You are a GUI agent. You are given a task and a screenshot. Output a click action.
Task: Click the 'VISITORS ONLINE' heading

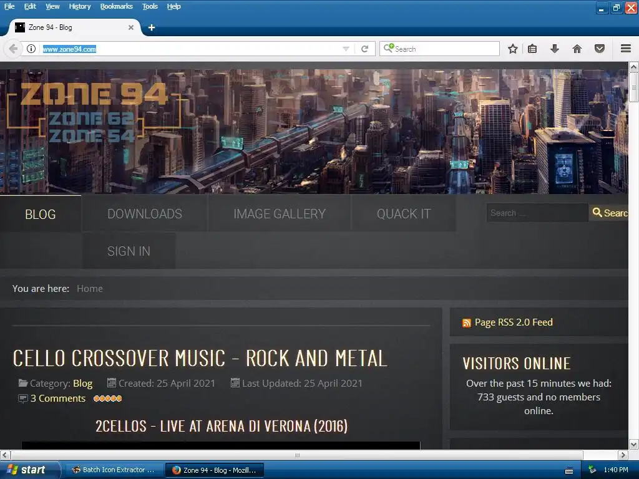pyautogui.click(x=516, y=364)
